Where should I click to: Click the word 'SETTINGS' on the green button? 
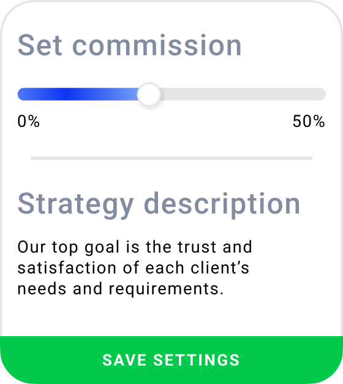[x=197, y=360]
